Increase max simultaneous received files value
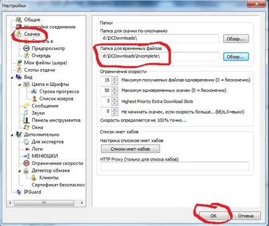This screenshot has width=269, height=226. (115, 78)
